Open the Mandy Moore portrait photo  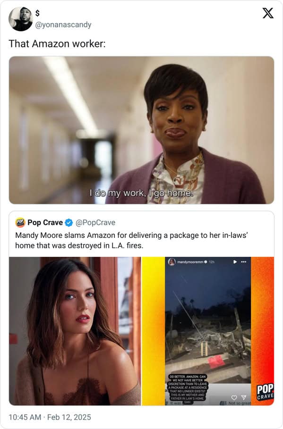coord(75,331)
